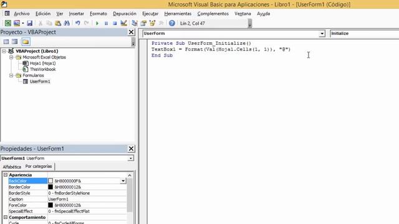399x224 pixels.
Task: Open the UserForm object dropdown in code window
Action: point(322,34)
